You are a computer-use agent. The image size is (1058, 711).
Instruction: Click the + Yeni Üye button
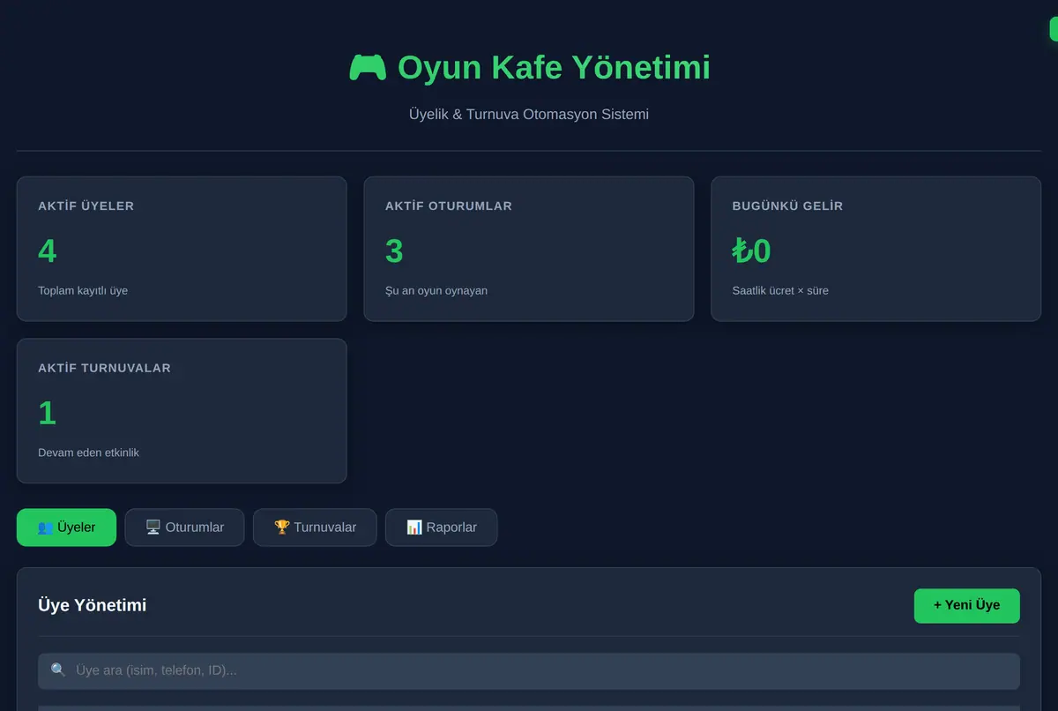tap(966, 605)
